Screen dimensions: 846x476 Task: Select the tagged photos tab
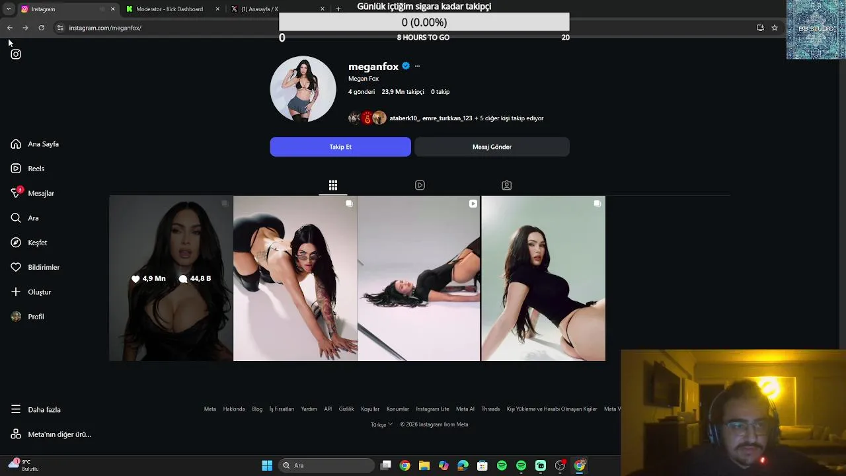click(x=506, y=185)
